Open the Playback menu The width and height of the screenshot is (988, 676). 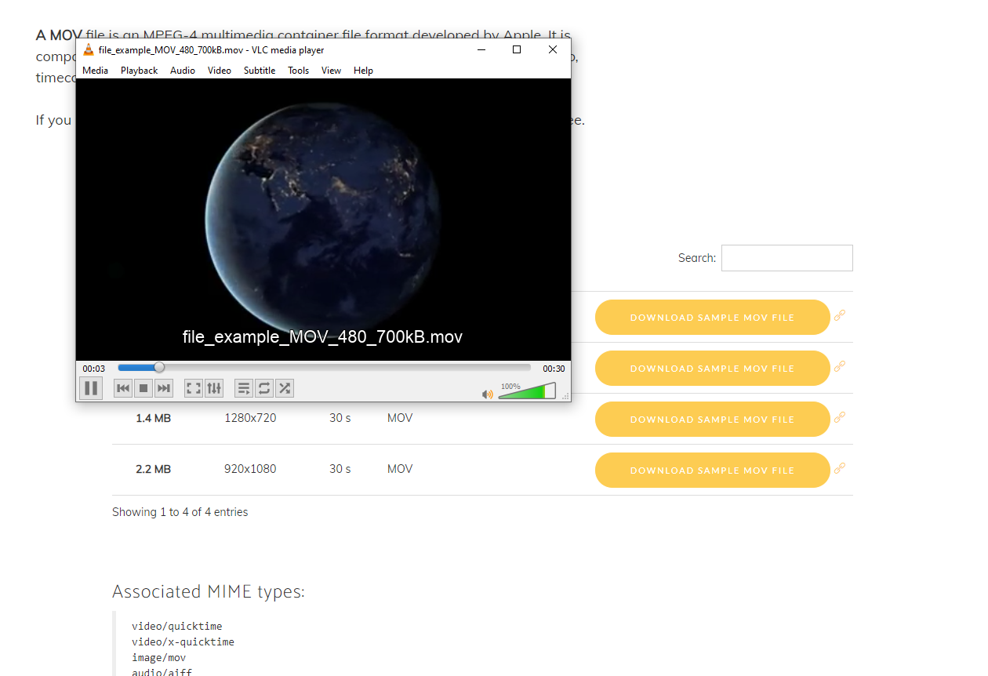140,71
